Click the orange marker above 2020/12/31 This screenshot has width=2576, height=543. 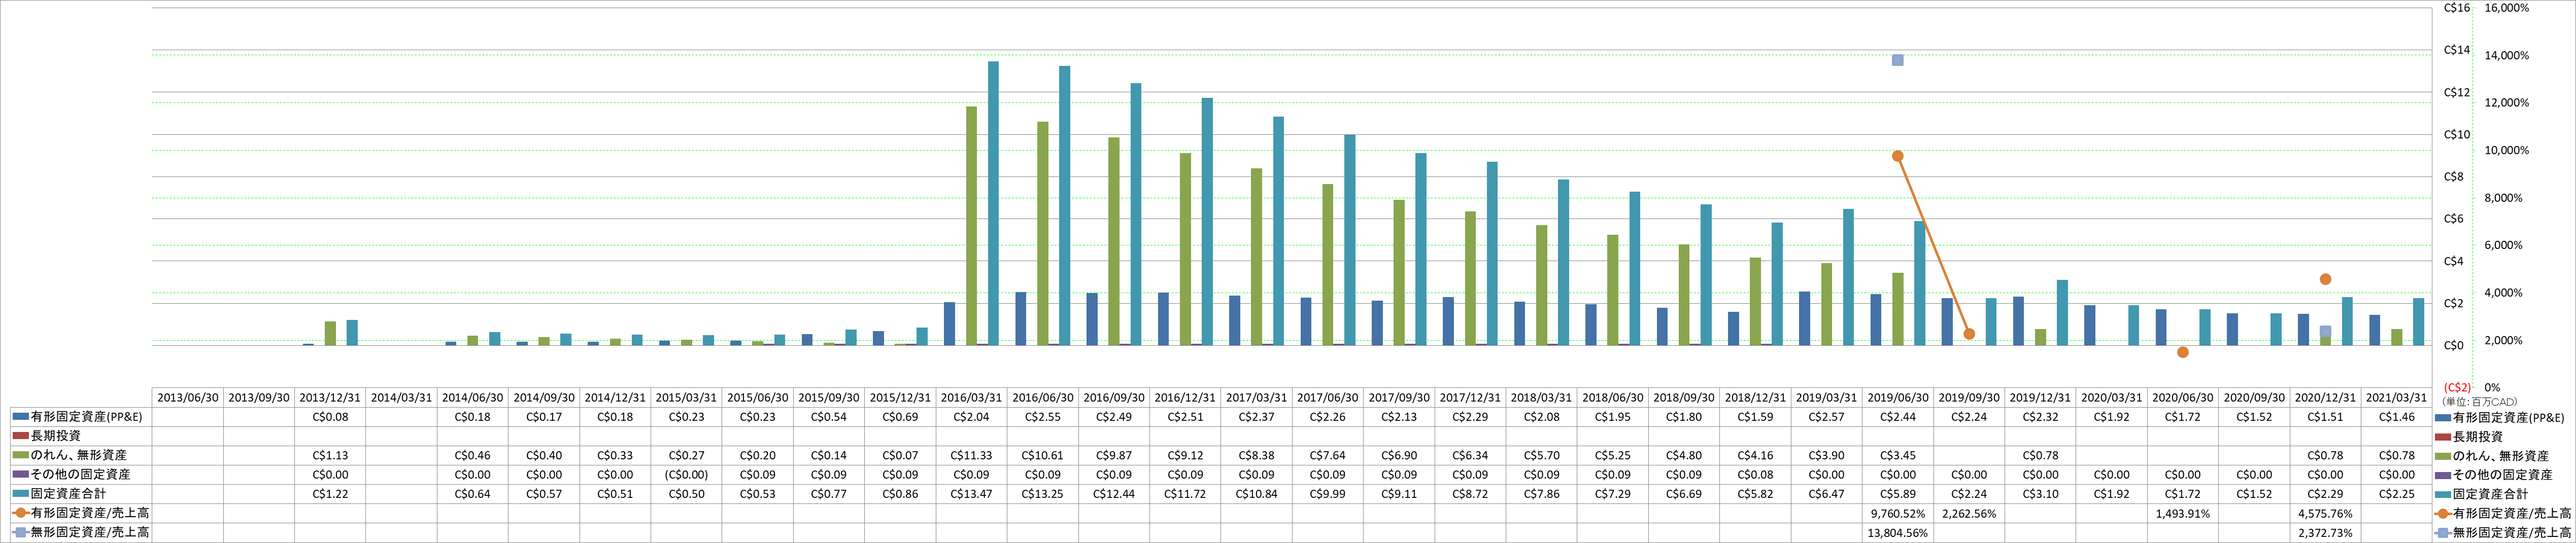2326,279
